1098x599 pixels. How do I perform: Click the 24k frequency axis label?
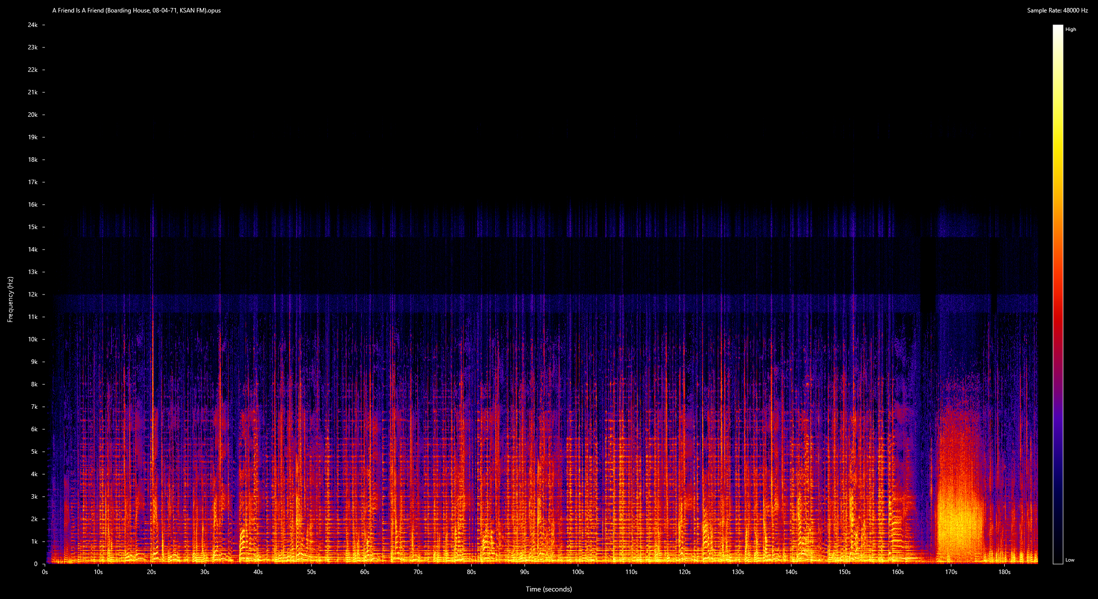tap(32, 25)
